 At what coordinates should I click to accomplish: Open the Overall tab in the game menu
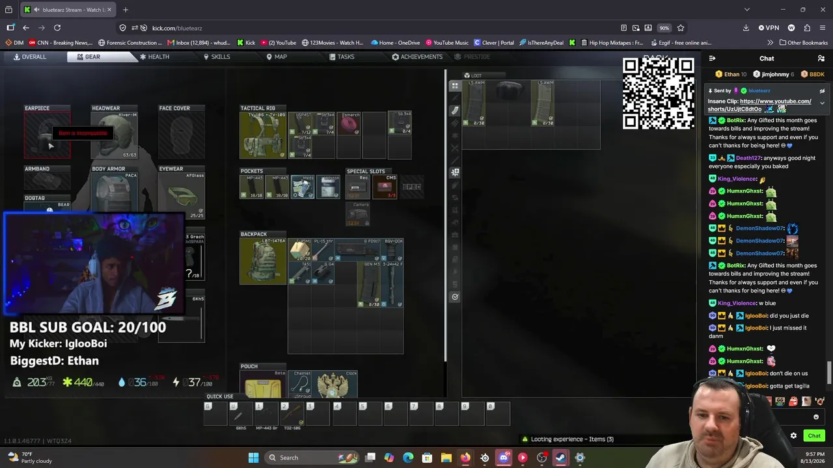click(30, 57)
